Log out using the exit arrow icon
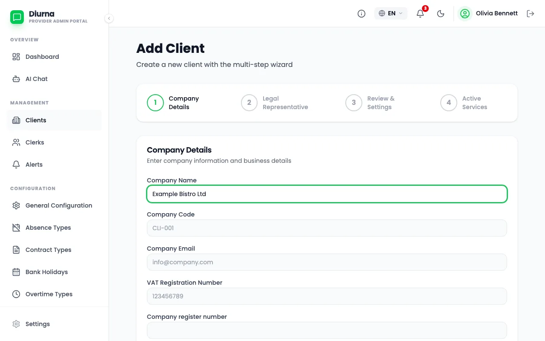 click(531, 14)
